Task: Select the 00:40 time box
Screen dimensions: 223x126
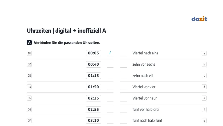Action: [94, 64]
